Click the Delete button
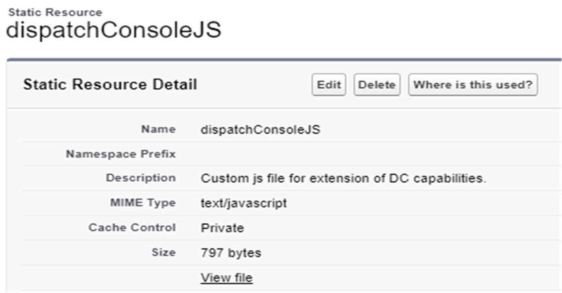562x293 pixels. click(x=377, y=85)
